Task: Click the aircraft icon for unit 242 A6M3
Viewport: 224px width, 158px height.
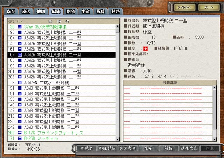Action: pos(20,127)
